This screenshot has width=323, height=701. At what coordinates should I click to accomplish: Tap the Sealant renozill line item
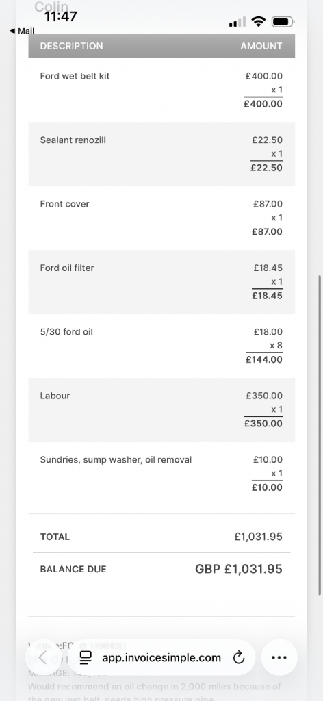(x=161, y=154)
